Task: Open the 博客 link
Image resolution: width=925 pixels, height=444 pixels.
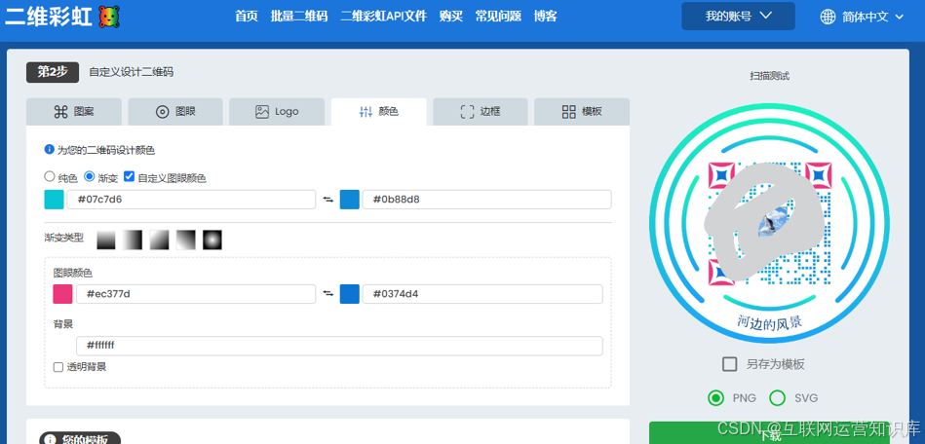Action: click(x=546, y=17)
